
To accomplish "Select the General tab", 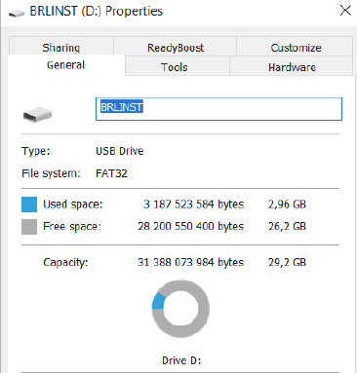I will pos(66,65).
